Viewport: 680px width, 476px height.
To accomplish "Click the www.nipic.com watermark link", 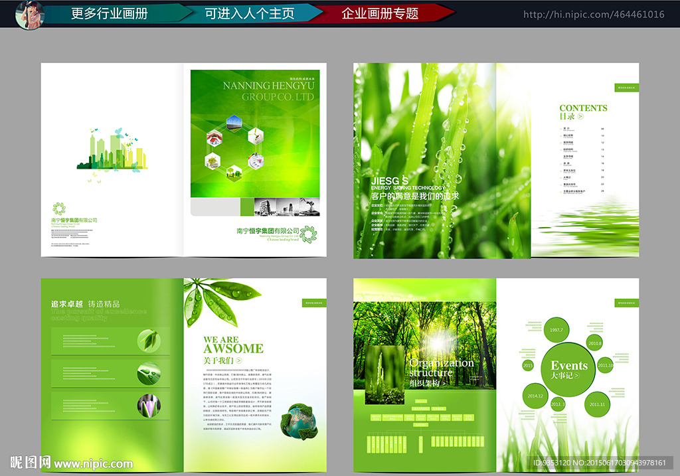I will tap(93, 464).
